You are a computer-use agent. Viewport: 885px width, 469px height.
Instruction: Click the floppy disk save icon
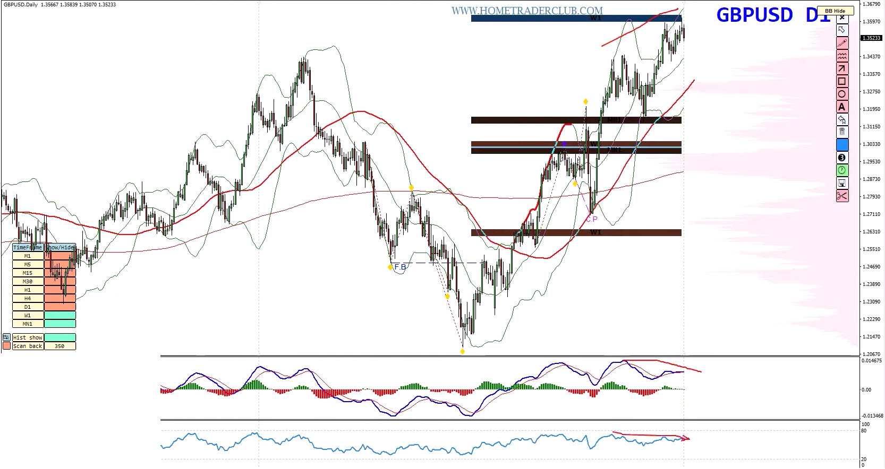point(842,183)
